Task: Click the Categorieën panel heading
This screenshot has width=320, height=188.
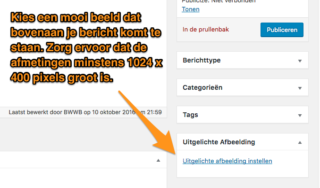Action: 202,87
